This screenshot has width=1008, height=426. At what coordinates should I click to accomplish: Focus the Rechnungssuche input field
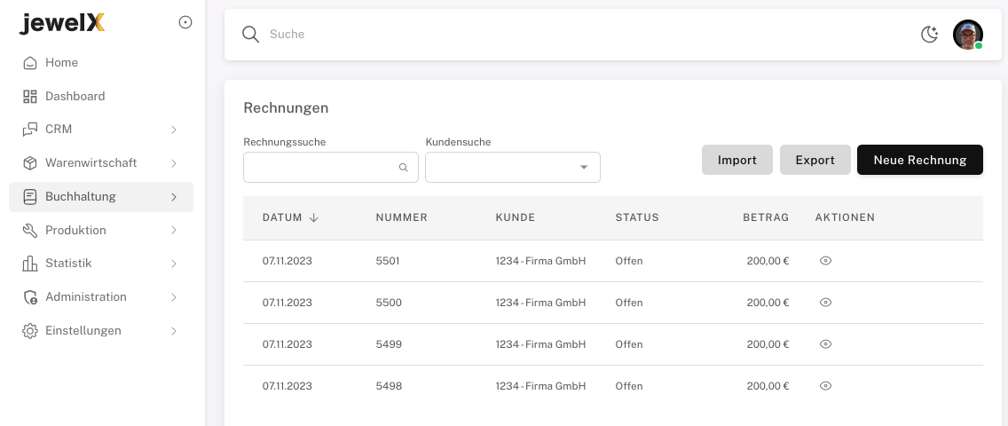click(319, 168)
